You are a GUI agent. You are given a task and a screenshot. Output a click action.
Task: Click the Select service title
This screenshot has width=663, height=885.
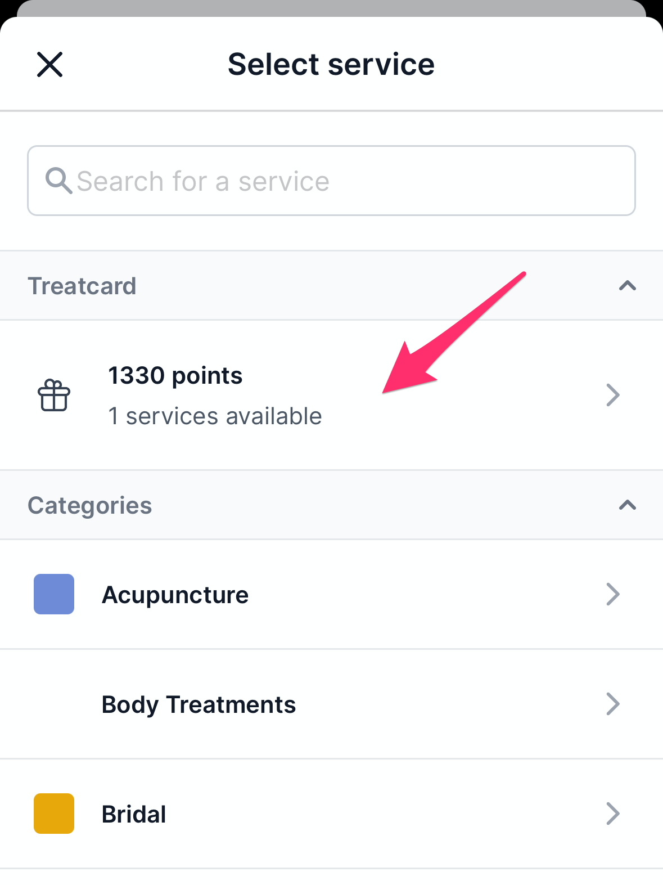(331, 64)
